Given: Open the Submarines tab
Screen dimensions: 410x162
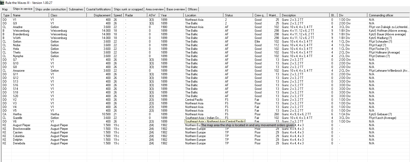Looking at the screenshot, I should [x=76, y=9].
